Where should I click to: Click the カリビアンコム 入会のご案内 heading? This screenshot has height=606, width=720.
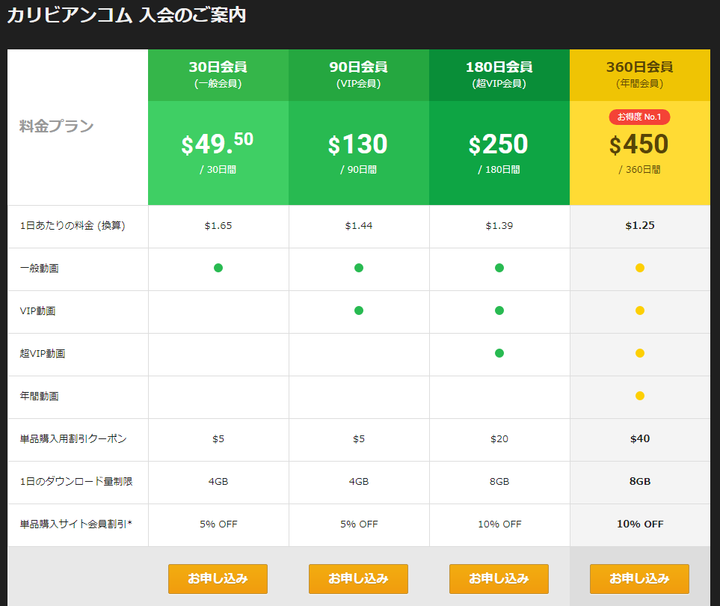[126, 15]
